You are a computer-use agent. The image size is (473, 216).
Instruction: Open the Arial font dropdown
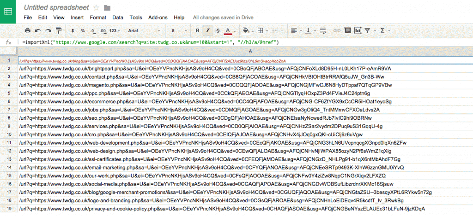(144, 31)
